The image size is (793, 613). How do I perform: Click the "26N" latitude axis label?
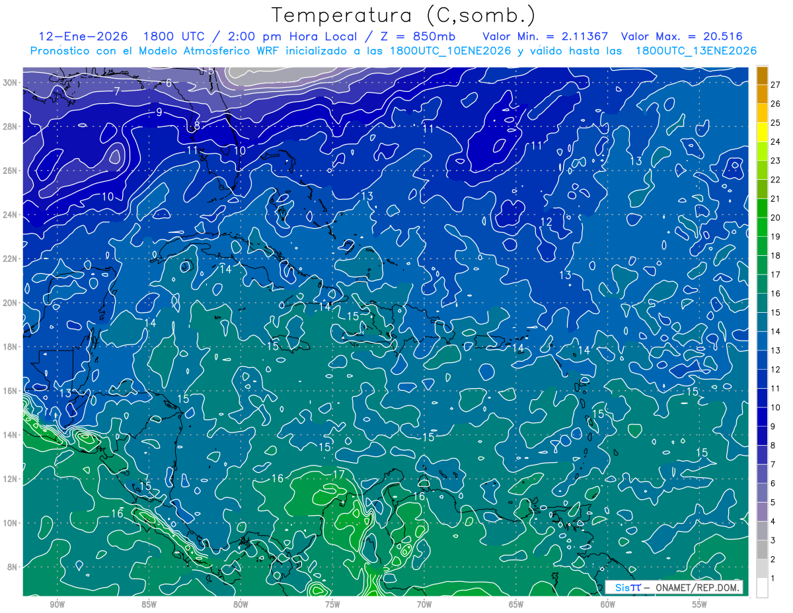click(11, 171)
